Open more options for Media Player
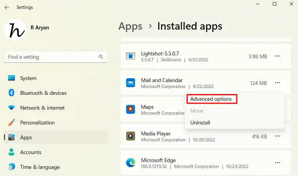The width and height of the screenshot is (298, 176). (x=278, y=136)
